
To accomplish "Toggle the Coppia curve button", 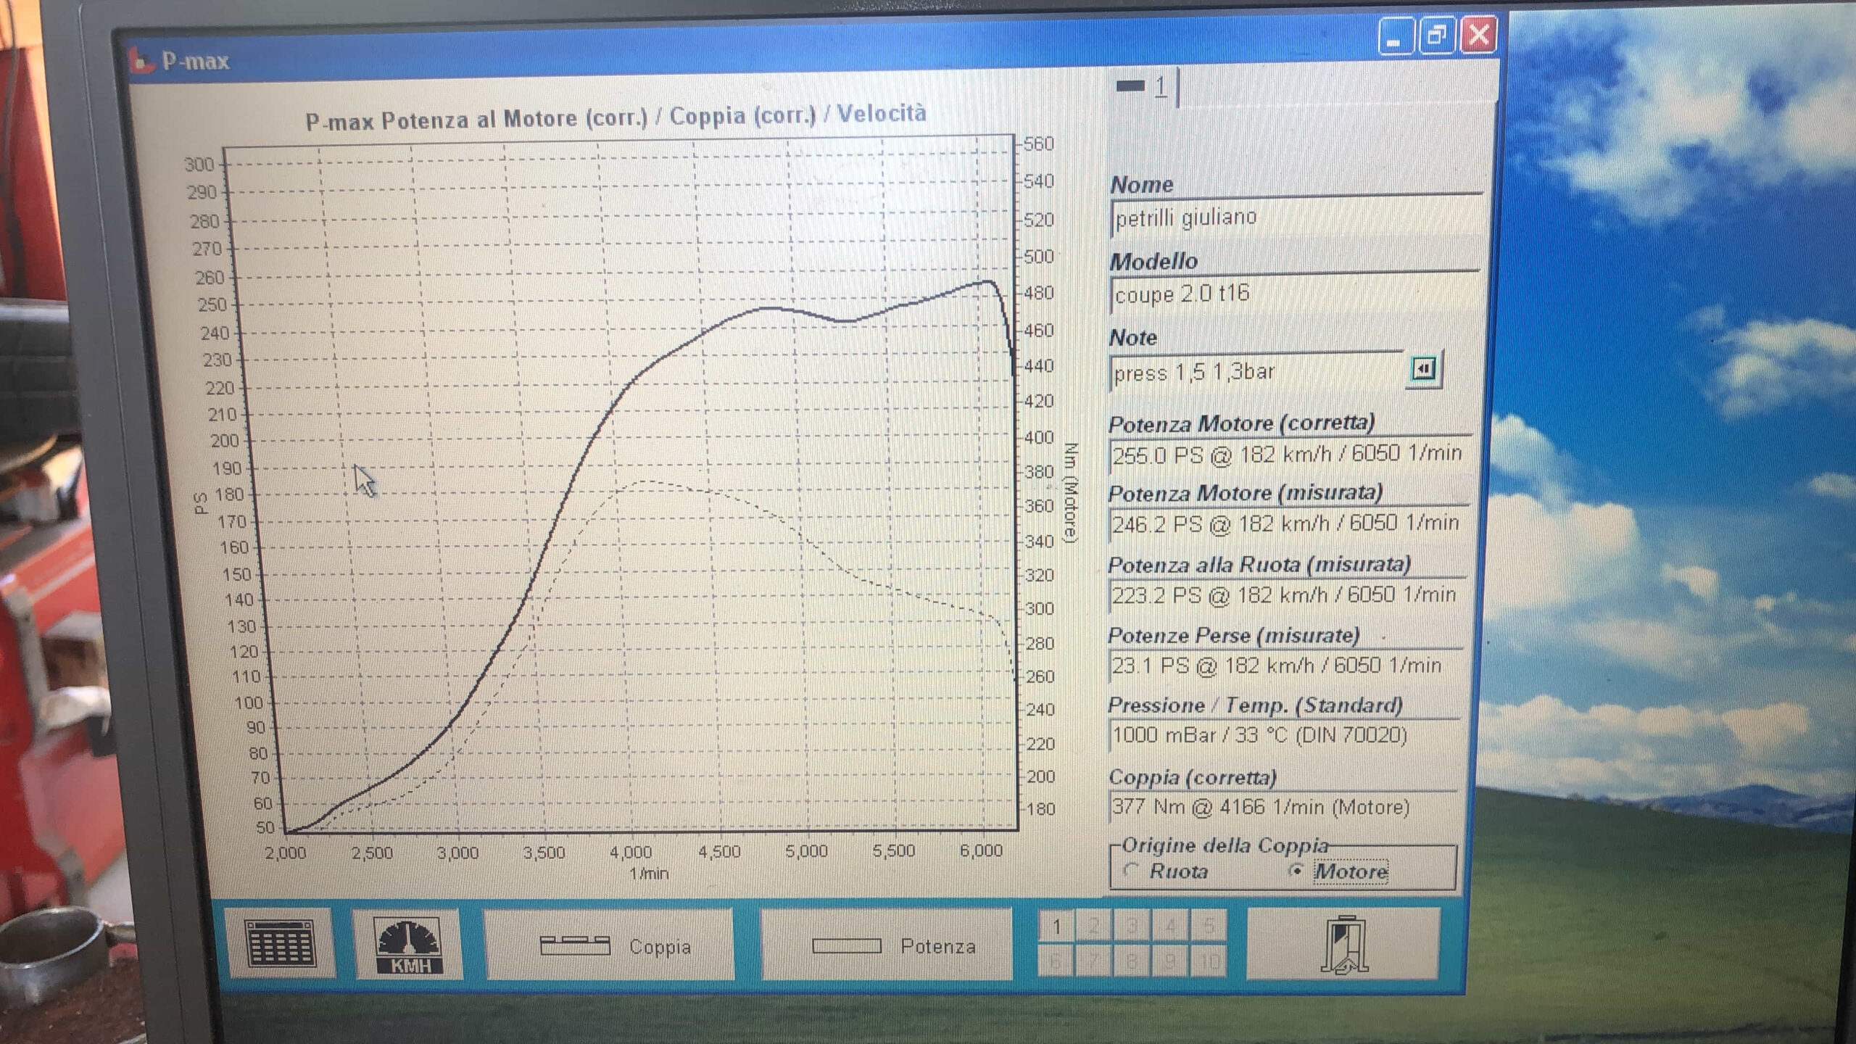I will click(x=609, y=945).
